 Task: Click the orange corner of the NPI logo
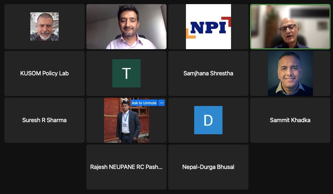190,34
